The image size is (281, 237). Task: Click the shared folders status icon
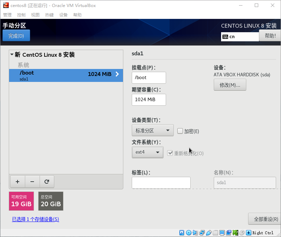215,233
